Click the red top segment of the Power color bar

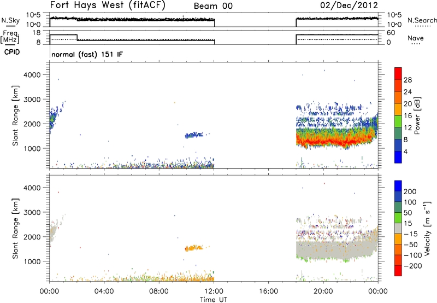[x=398, y=73]
